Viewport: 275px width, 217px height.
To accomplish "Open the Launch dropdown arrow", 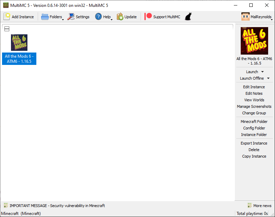I will pyautogui.click(x=262, y=72).
